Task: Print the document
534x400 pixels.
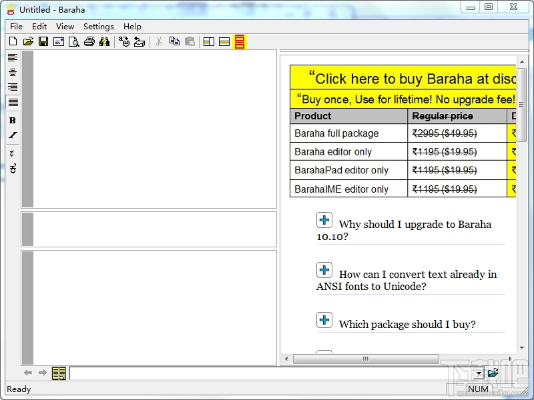Action: [89, 41]
